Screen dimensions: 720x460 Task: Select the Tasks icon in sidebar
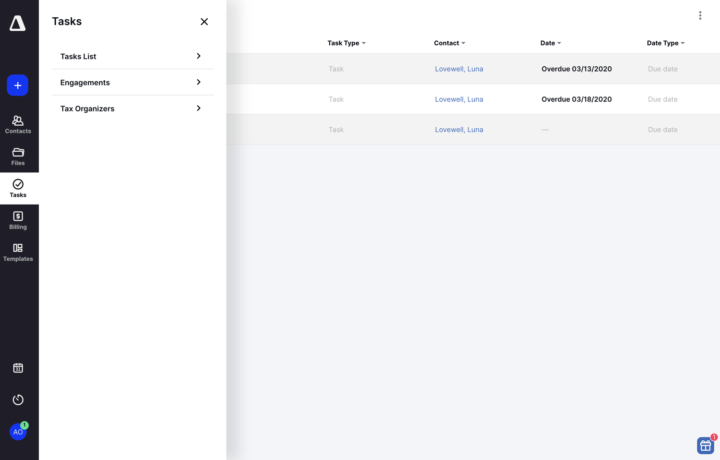click(18, 188)
